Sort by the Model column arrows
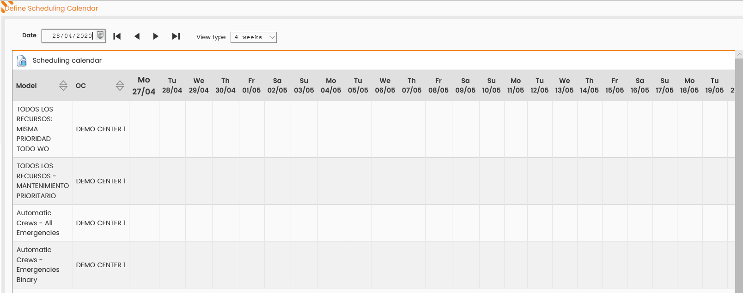This screenshot has width=743, height=293. (x=63, y=86)
